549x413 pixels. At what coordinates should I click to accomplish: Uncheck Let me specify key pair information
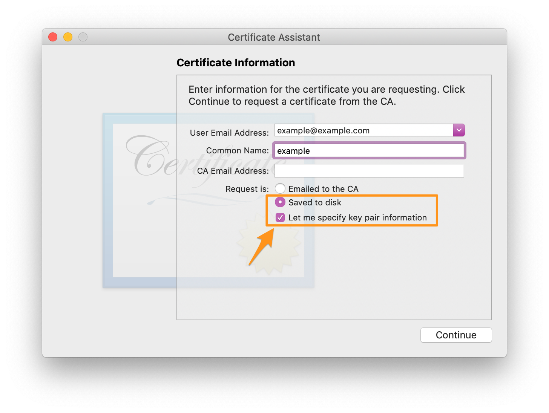click(280, 217)
